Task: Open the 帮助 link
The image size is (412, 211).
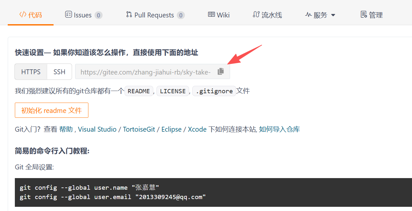Action: pyautogui.click(x=66, y=129)
